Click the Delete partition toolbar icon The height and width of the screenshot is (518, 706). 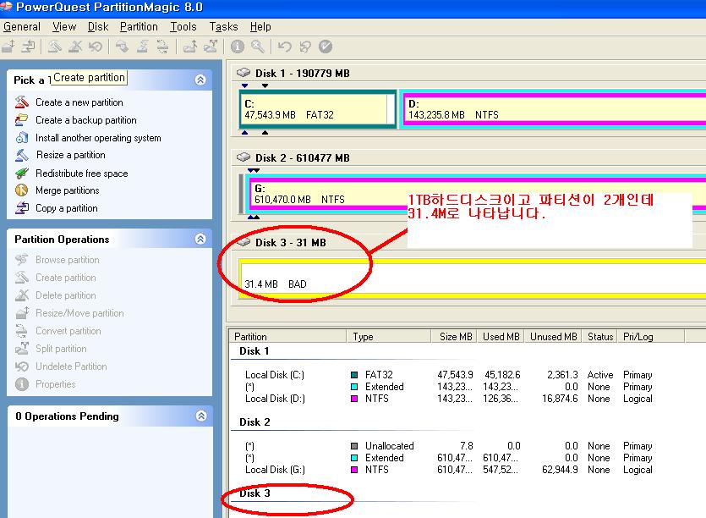75,47
